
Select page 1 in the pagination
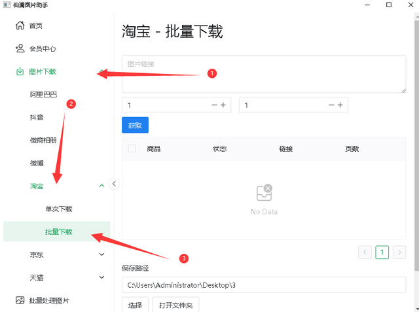click(382, 252)
